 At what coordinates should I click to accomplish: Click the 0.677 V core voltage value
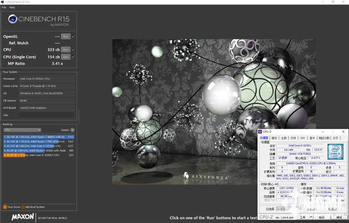tap(315, 158)
